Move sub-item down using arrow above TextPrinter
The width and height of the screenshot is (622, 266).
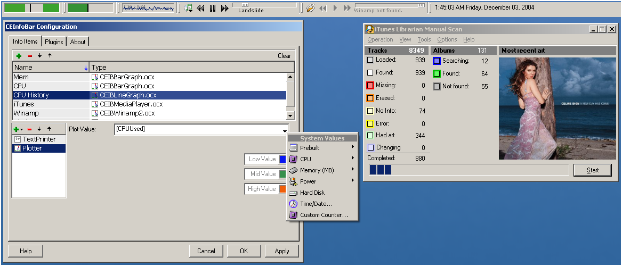click(39, 129)
